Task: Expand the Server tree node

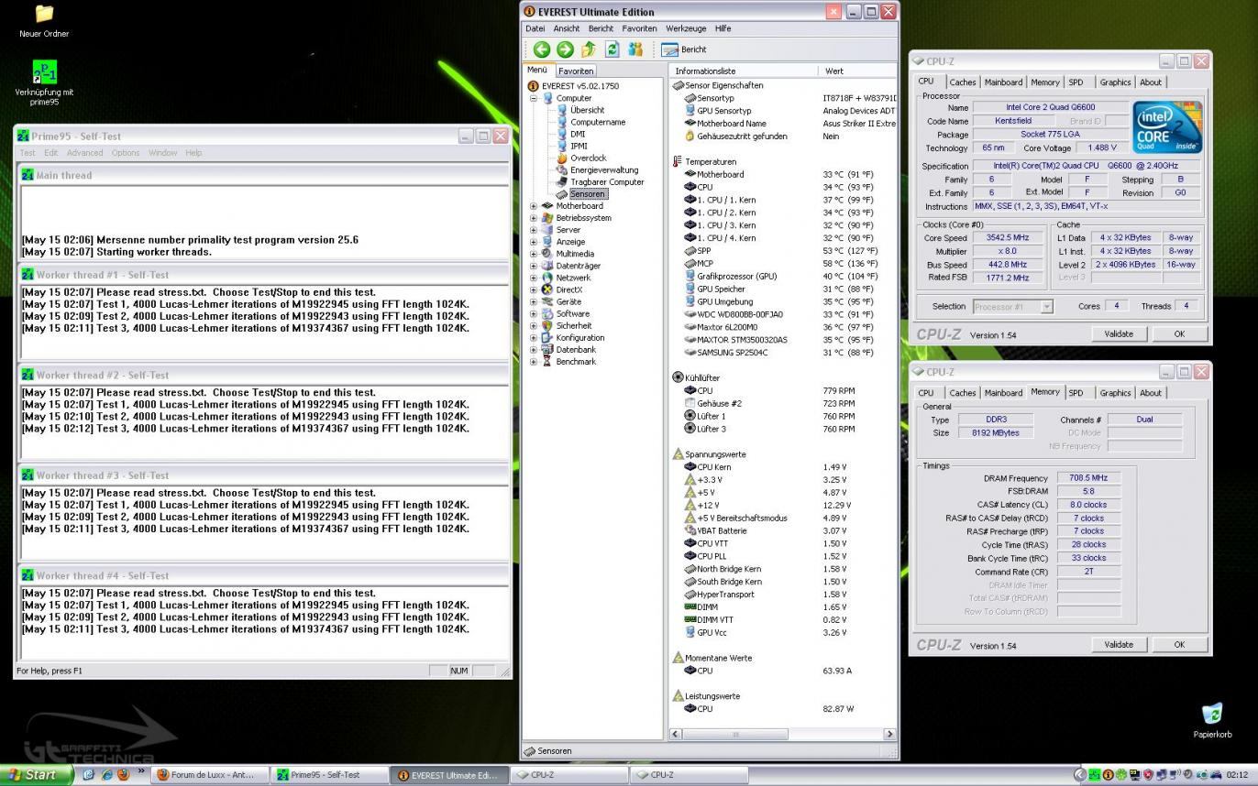Action: tap(534, 230)
